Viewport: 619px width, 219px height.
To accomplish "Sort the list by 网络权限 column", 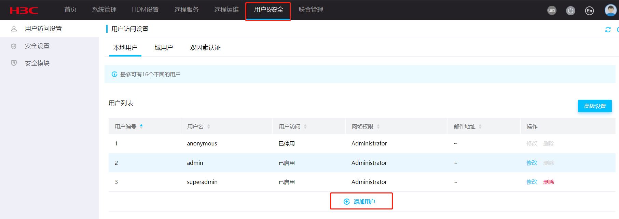I will tap(378, 126).
